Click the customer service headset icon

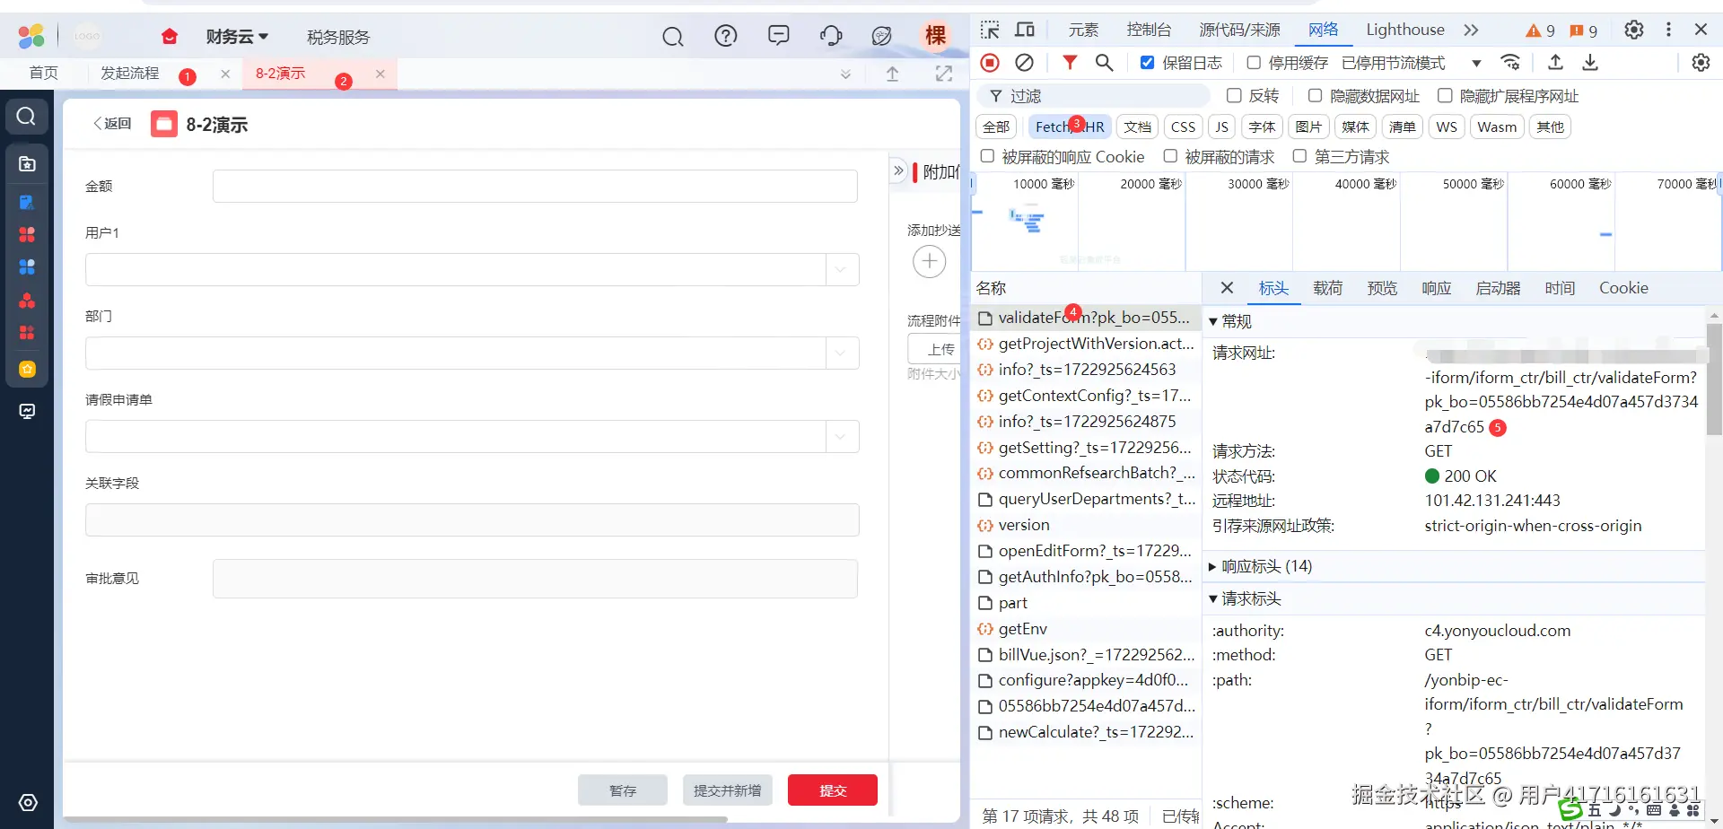point(831,36)
